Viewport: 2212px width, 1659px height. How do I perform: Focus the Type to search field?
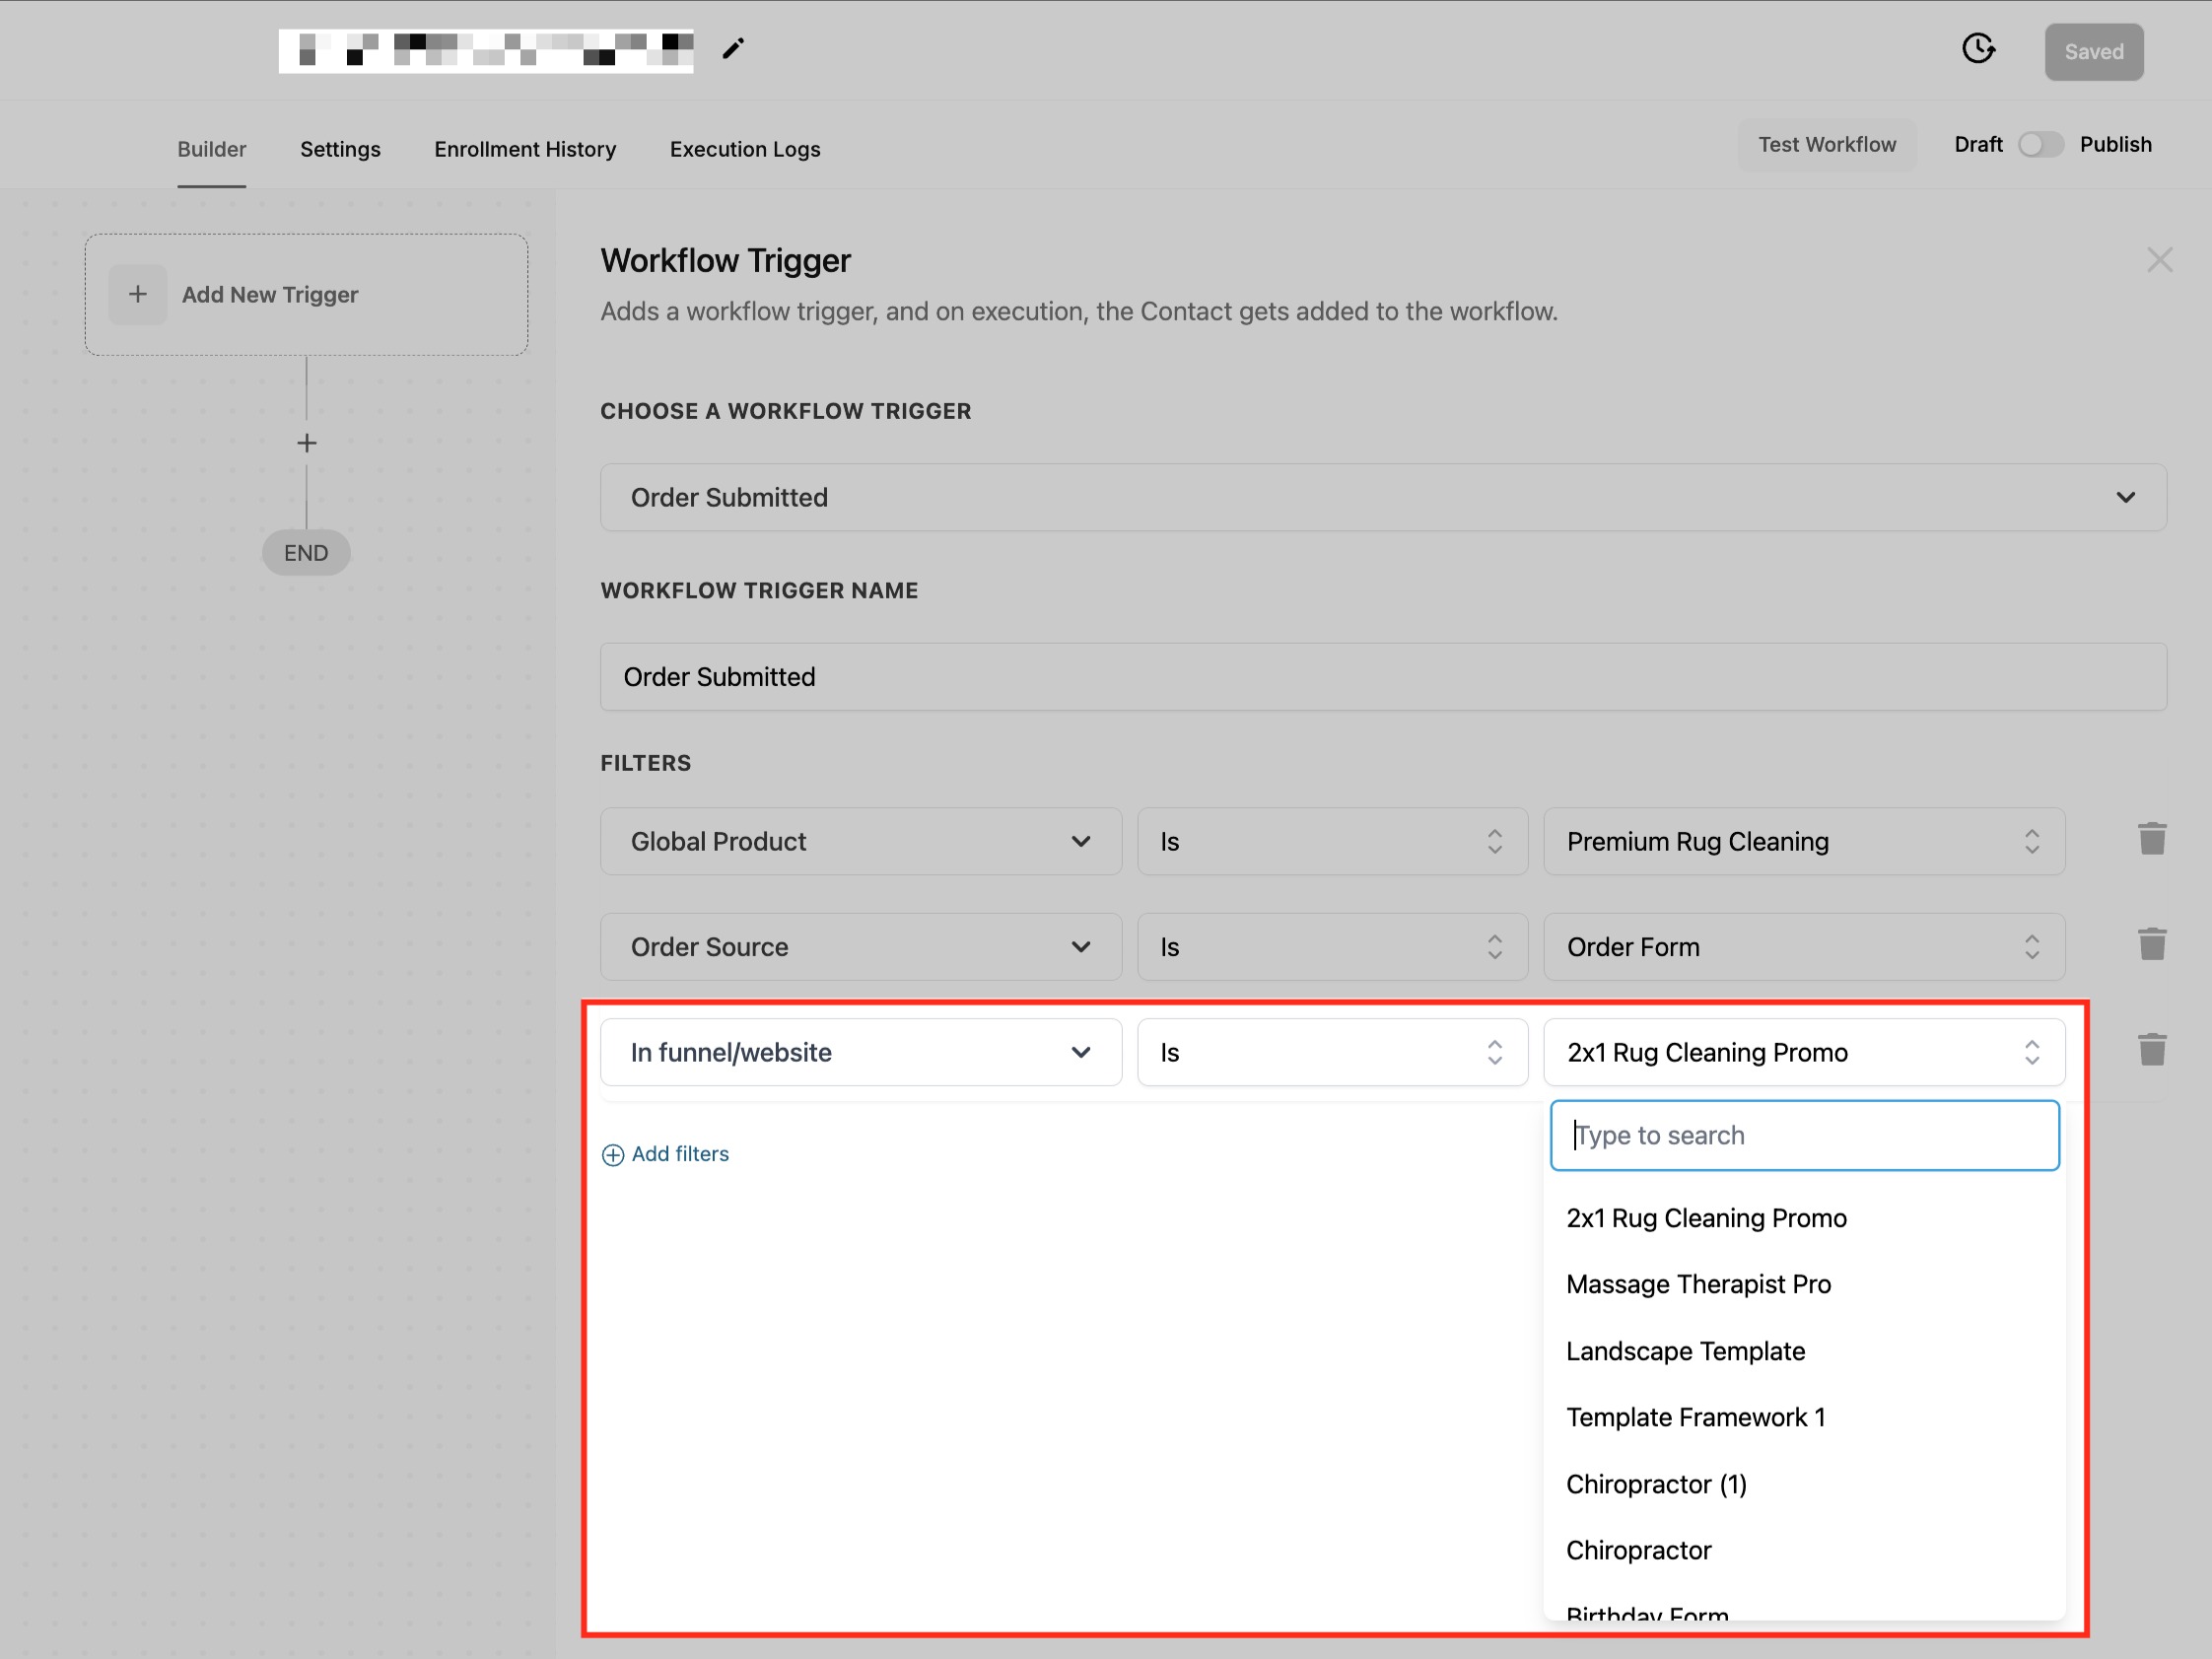(1803, 1135)
